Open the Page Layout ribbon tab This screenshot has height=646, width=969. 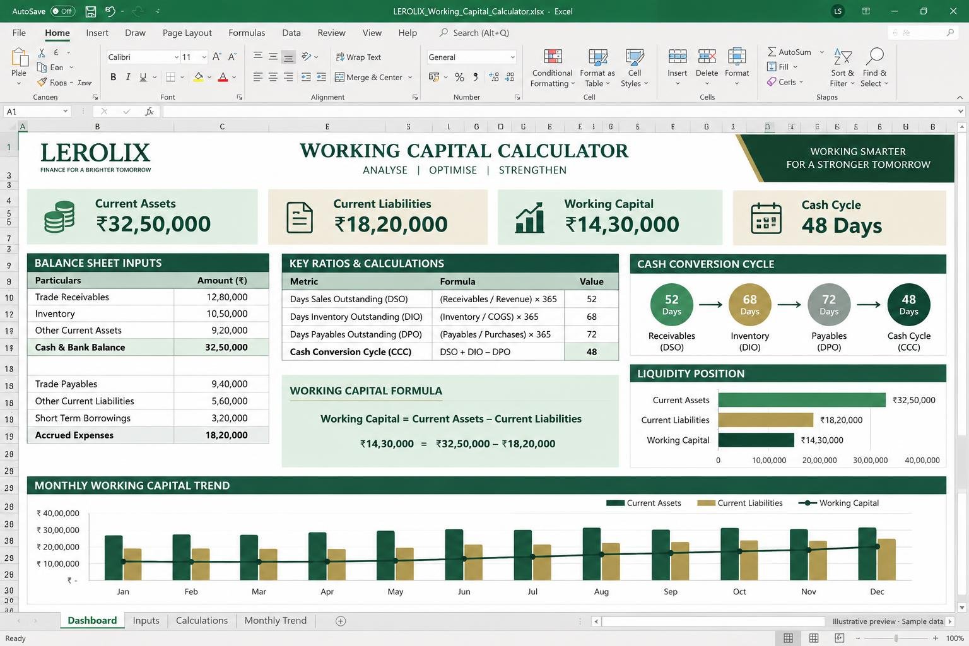[187, 33]
